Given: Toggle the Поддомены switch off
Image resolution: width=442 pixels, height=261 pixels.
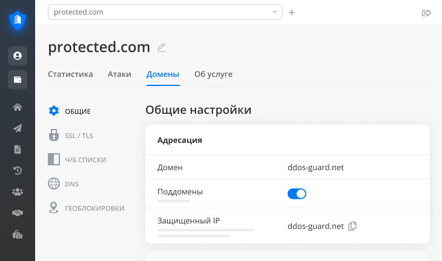Looking at the screenshot, I should click(x=297, y=194).
